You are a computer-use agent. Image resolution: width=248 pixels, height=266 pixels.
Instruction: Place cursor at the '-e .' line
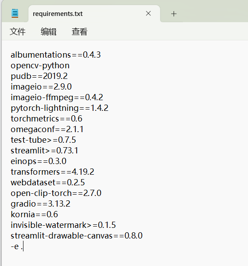(17, 246)
